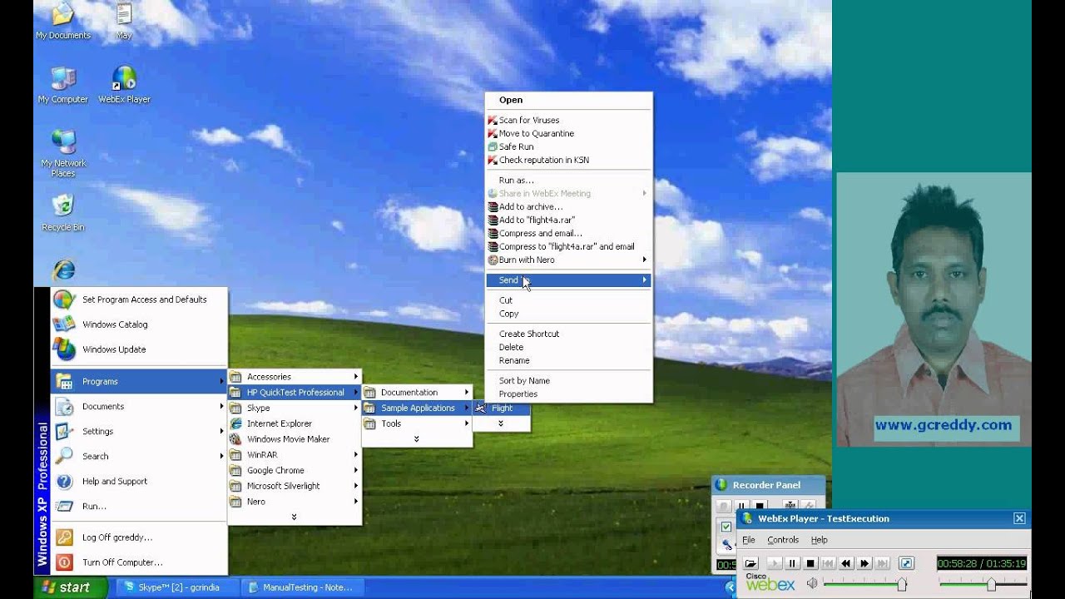1065x599 pixels.
Task: Select My Network Places icon
Action: 63,153
